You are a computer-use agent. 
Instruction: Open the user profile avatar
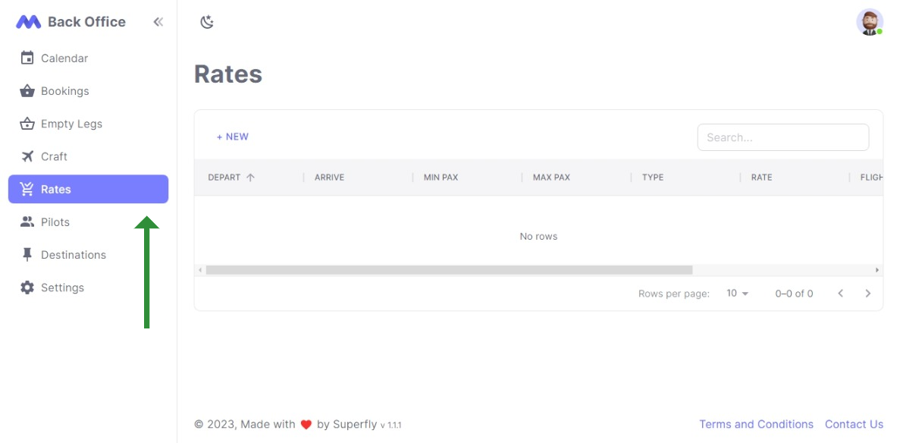tap(869, 22)
